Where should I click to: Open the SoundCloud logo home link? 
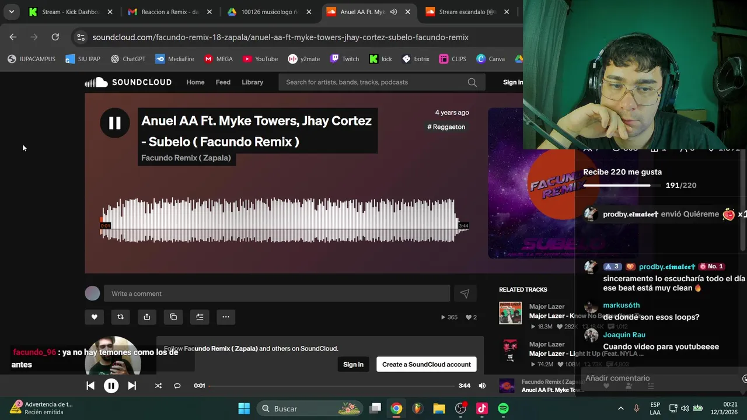pyautogui.click(x=128, y=82)
